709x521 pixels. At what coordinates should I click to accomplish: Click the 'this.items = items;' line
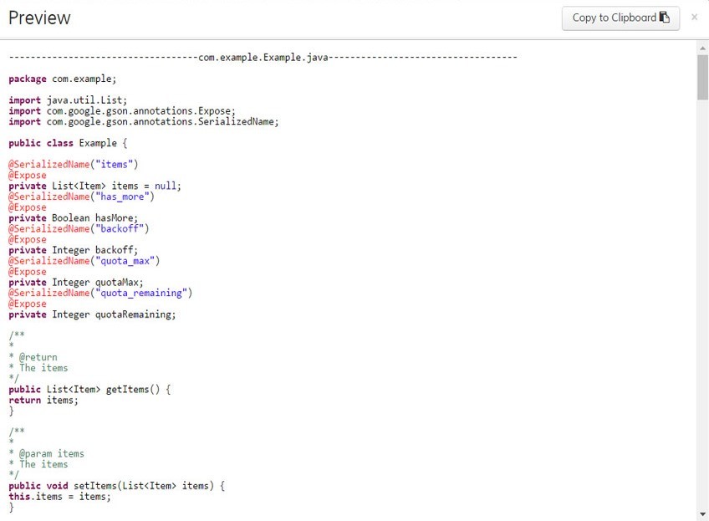tap(59, 497)
